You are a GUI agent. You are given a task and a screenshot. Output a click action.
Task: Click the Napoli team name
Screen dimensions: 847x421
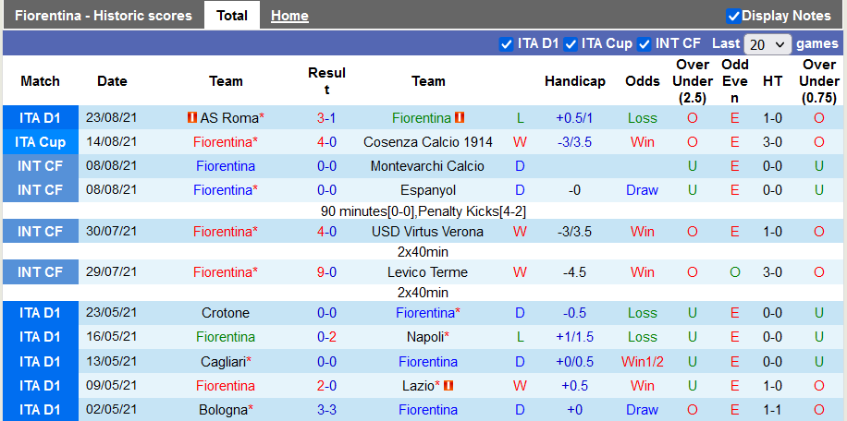(425, 337)
